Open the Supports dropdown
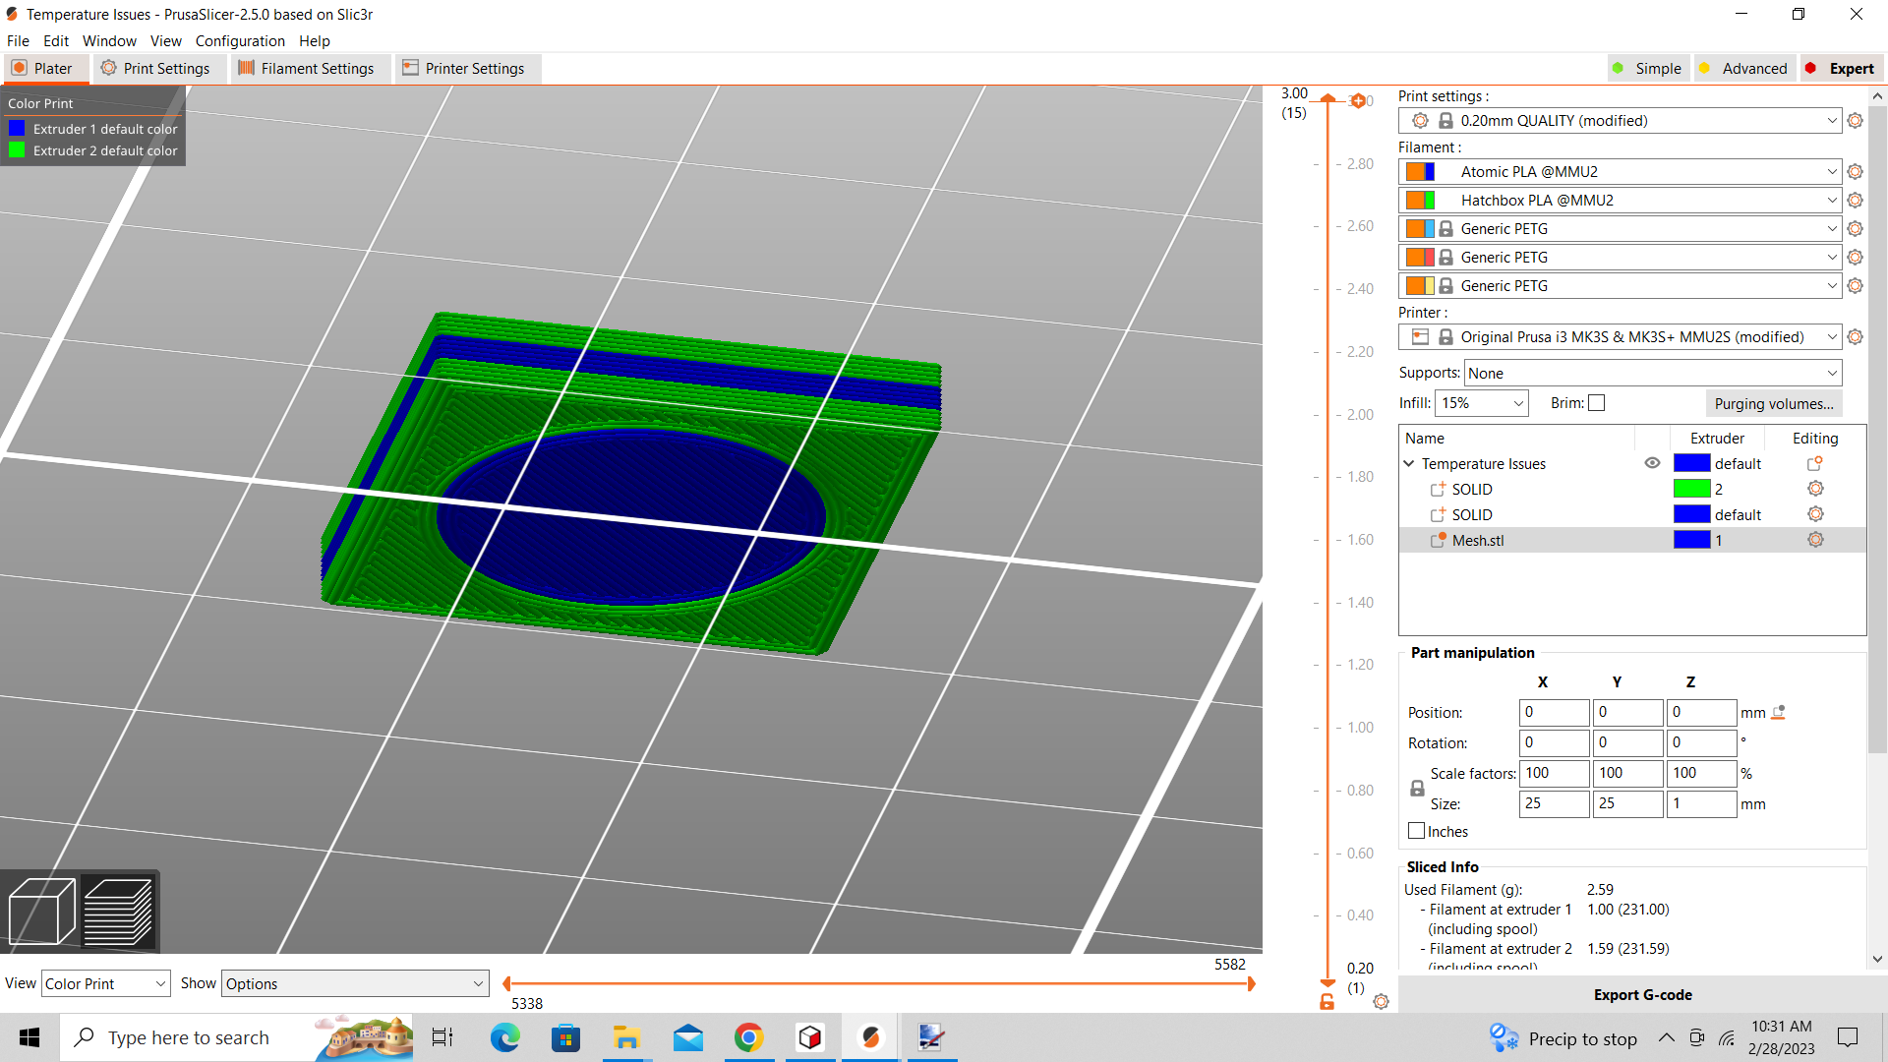This screenshot has height=1062, width=1888. (x=1650, y=373)
